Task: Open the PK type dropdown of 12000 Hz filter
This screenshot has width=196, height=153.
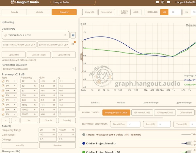Action: [11, 114]
